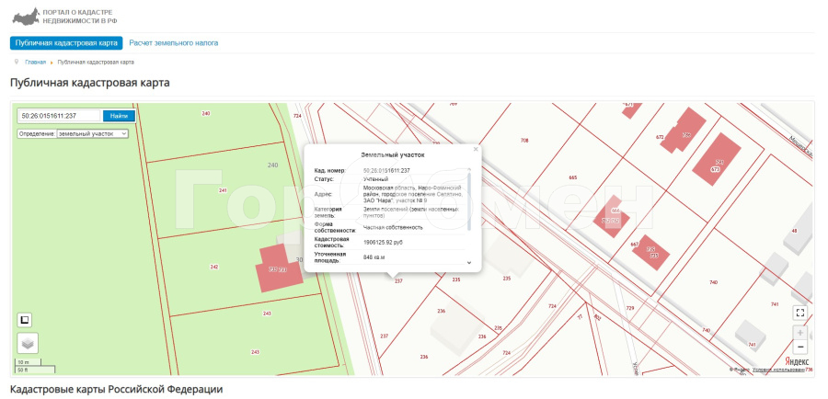Toggle the ruler measurement tool
828x399 pixels.
tap(26, 320)
